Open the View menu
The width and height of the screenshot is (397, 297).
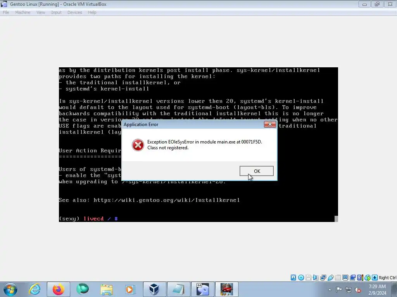41,12
